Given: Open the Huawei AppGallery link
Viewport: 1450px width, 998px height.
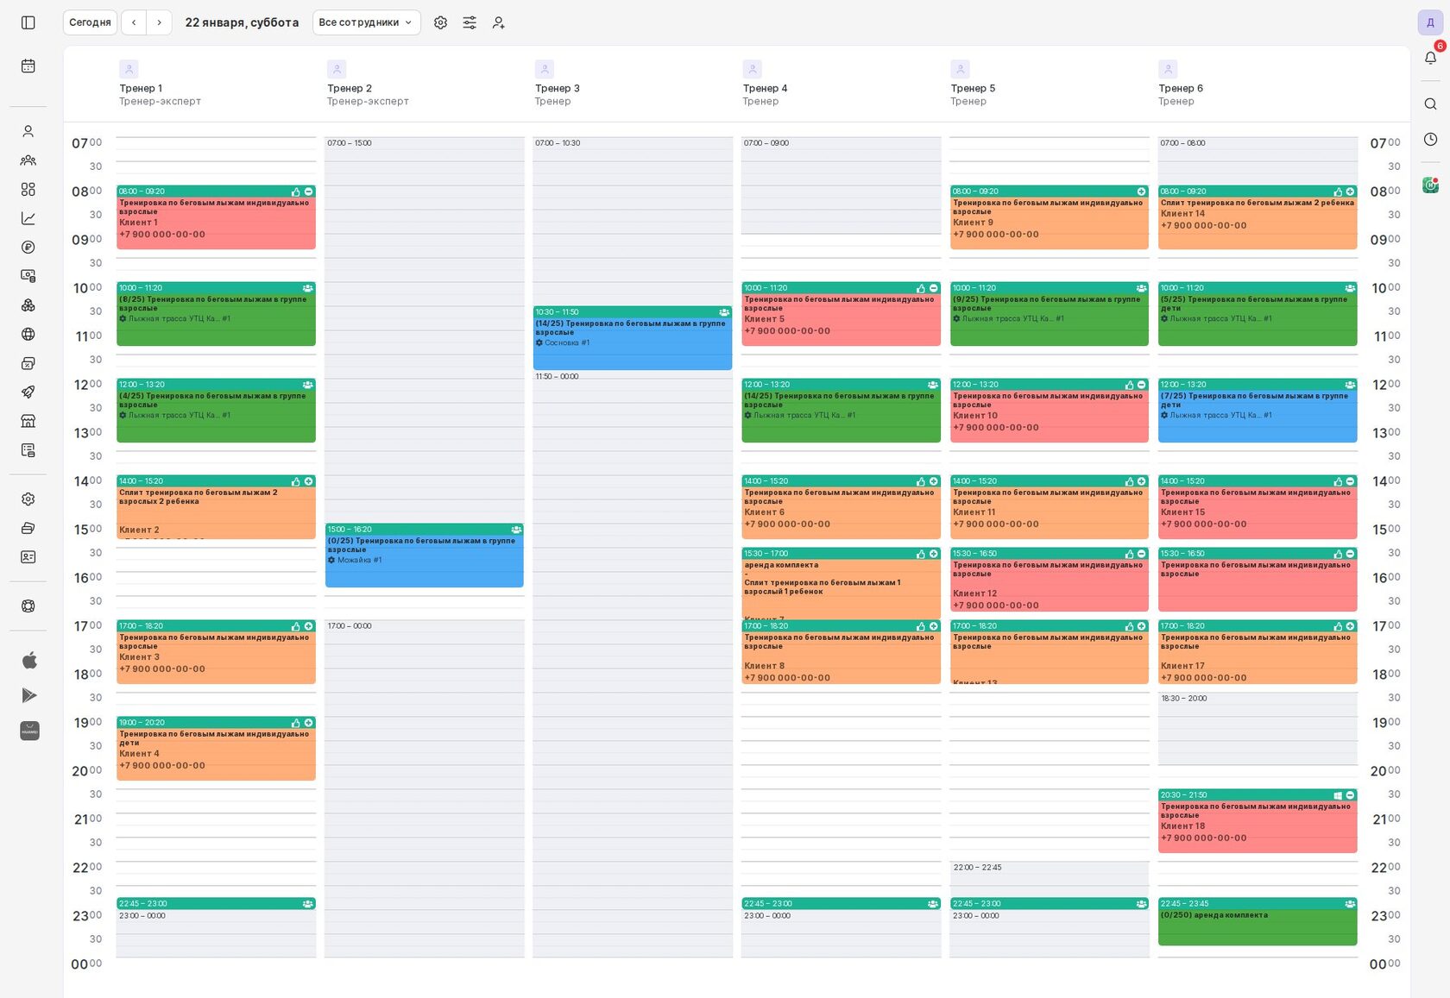Looking at the screenshot, I should pyautogui.click(x=29, y=731).
